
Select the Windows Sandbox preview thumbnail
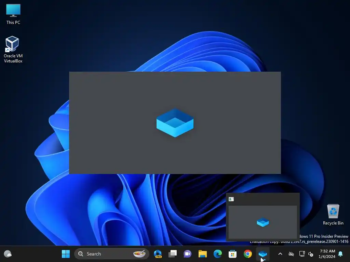coord(263,222)
